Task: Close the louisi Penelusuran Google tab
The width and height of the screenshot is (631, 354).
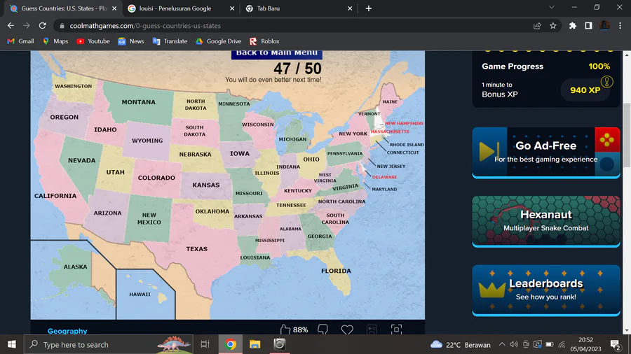Action: coord(232,8)
